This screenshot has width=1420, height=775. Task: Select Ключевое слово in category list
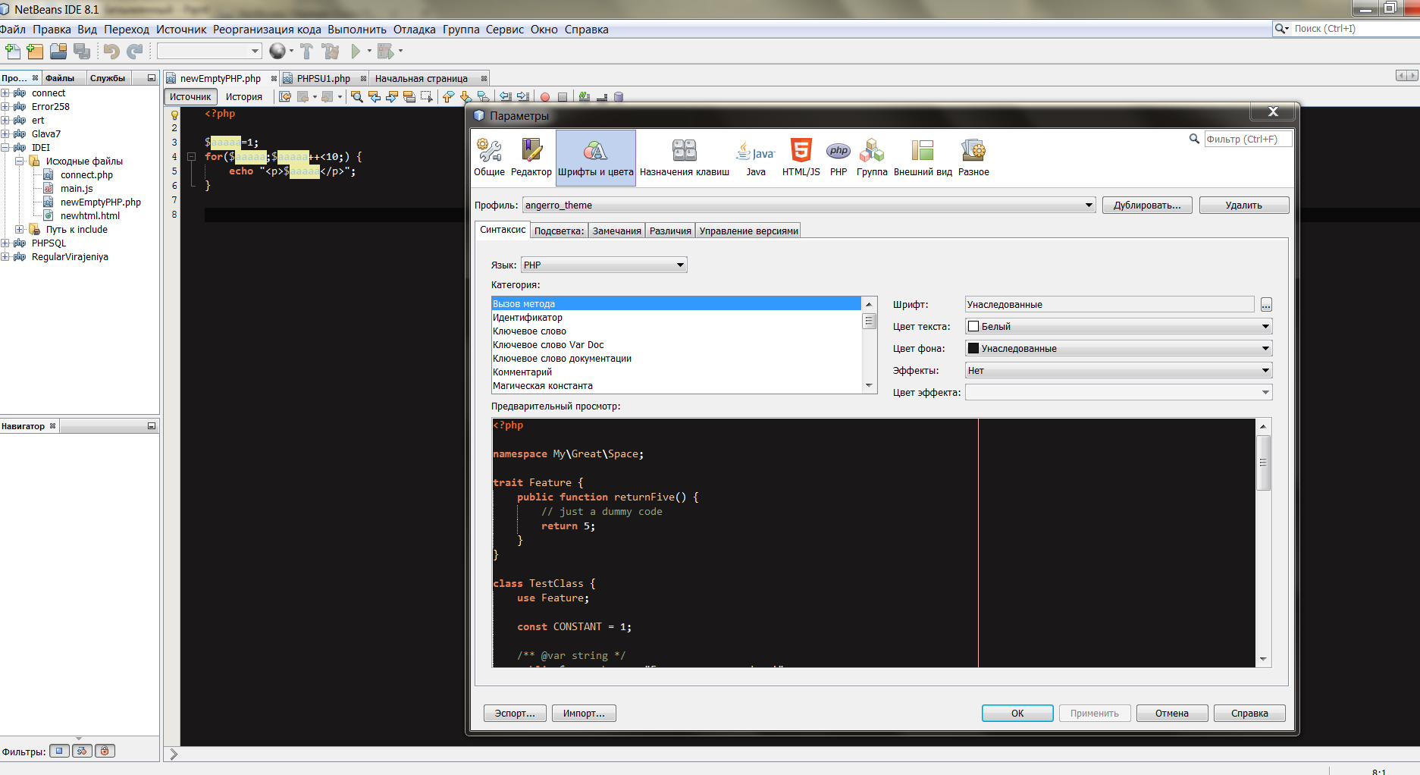click(676, 331)
